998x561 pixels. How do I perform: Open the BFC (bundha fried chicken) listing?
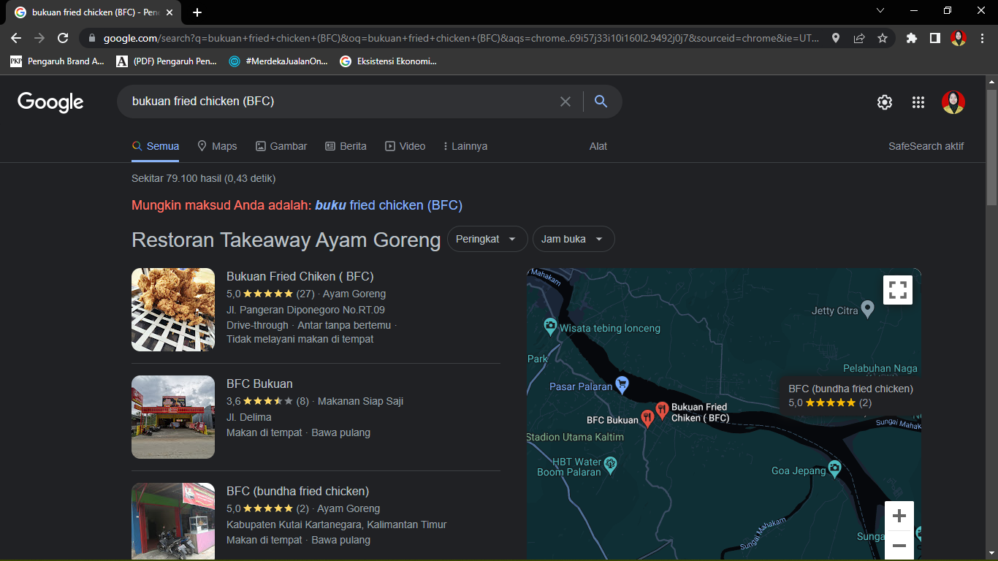click(297, 491)
